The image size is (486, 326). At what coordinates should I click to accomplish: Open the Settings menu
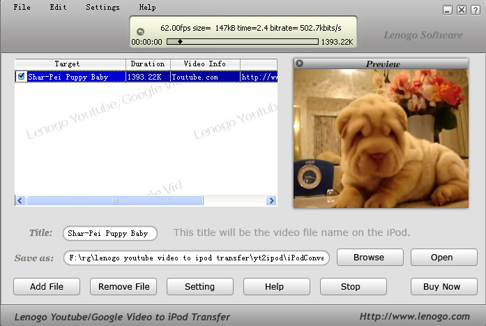[102, 8]
